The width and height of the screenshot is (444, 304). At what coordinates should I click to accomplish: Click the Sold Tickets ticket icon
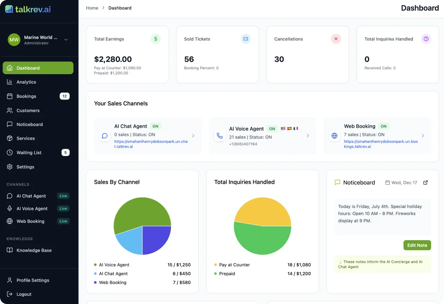[x=246, y=39]
